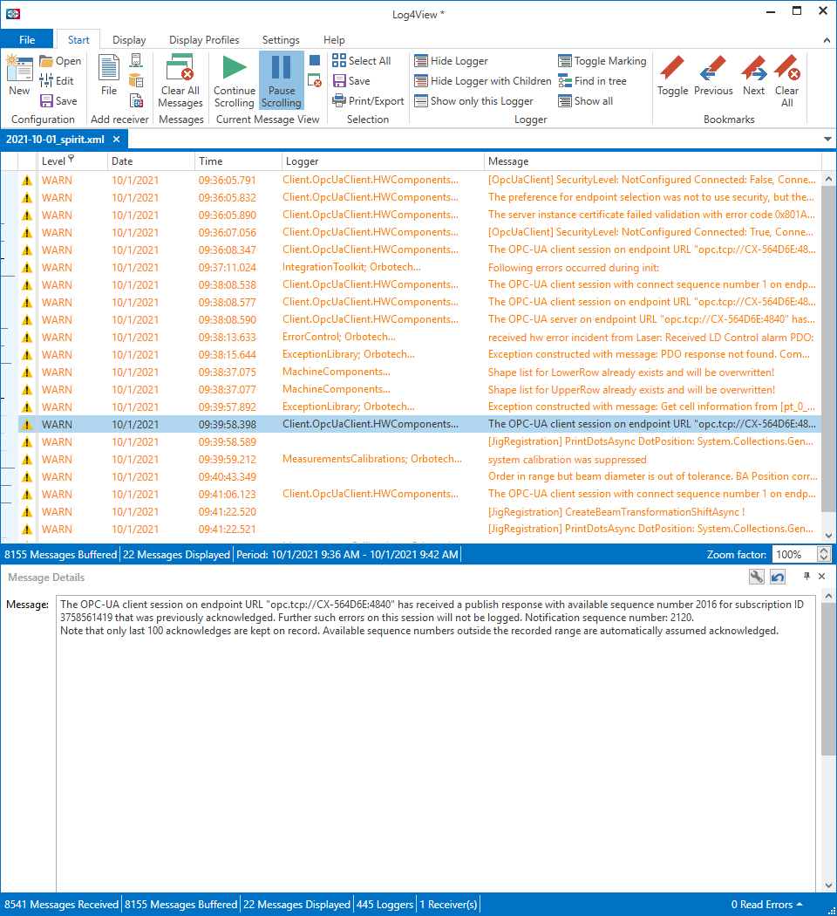Collapse the ribbon with the chevron
The height and width of the screenshot is (916, 837).
tap(827, 40)
